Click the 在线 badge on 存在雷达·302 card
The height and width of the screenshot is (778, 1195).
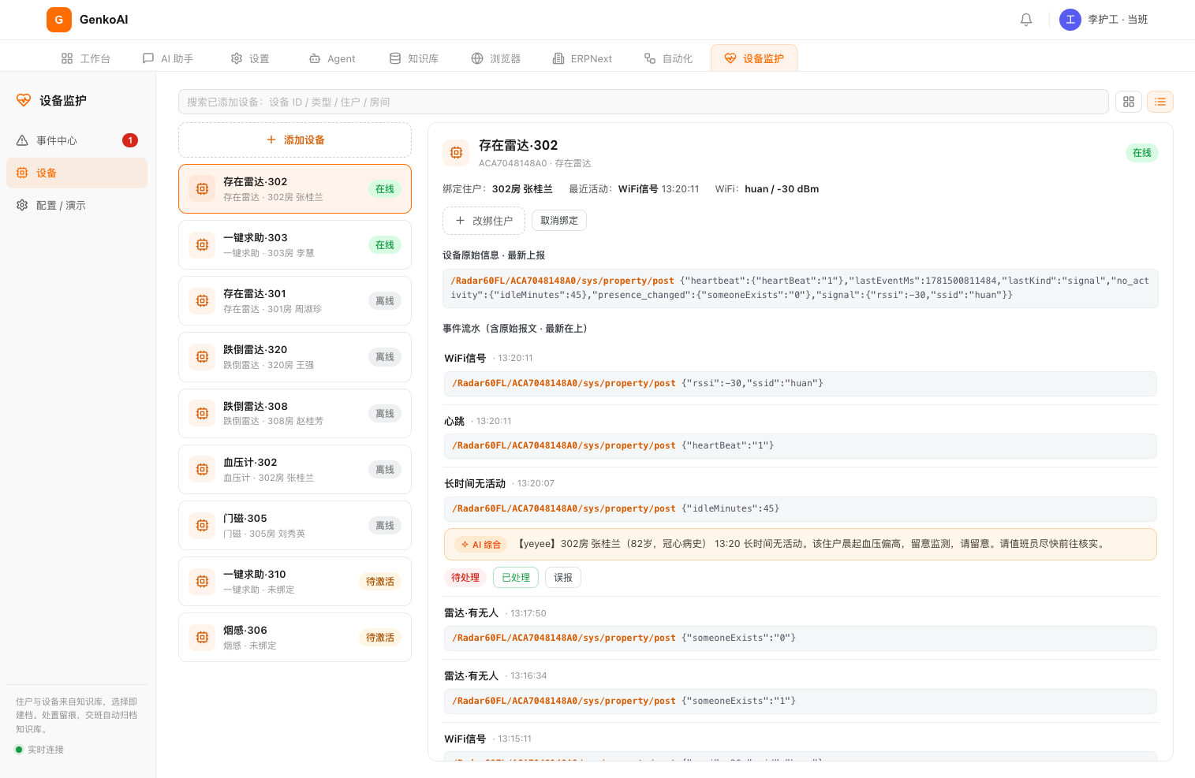tap(385, 189)
